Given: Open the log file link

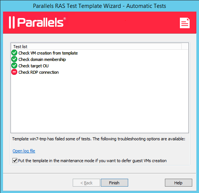Looking at the screenshot, I should [x=24, y=151].
